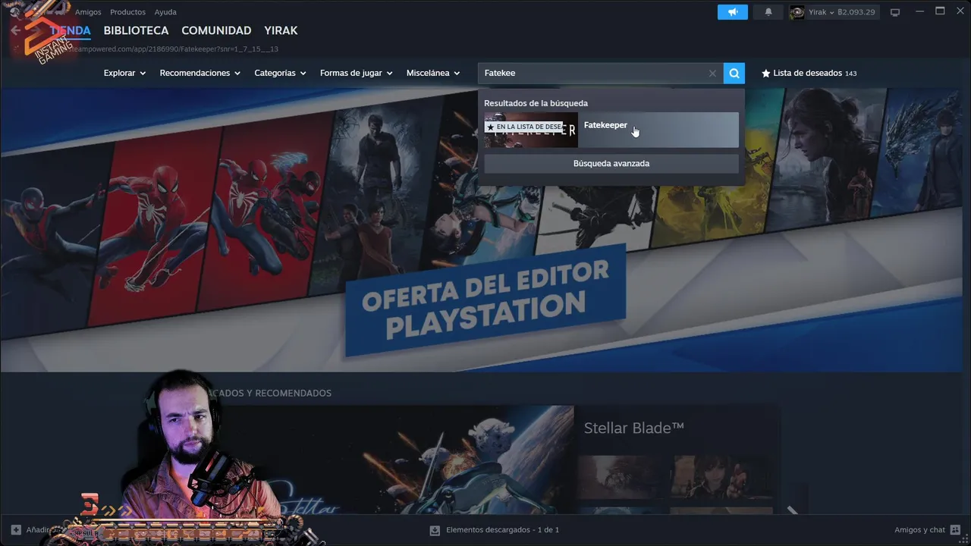
Task: Open the Explorar dropdown
Action: [124, 73]
